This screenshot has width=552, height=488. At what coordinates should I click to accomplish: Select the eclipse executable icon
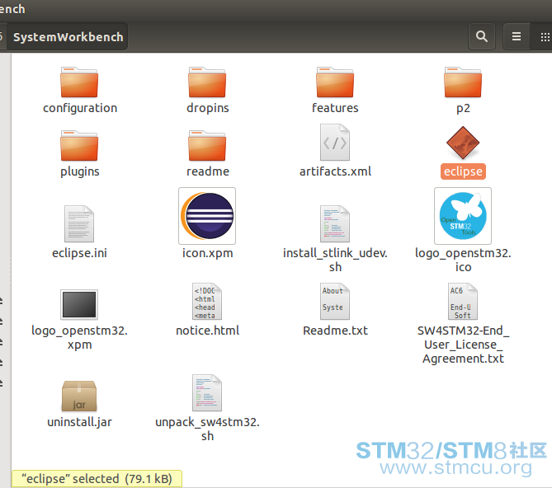463,143
